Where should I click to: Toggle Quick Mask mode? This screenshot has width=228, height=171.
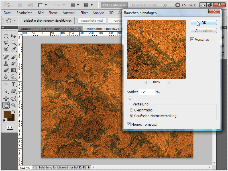10,127
